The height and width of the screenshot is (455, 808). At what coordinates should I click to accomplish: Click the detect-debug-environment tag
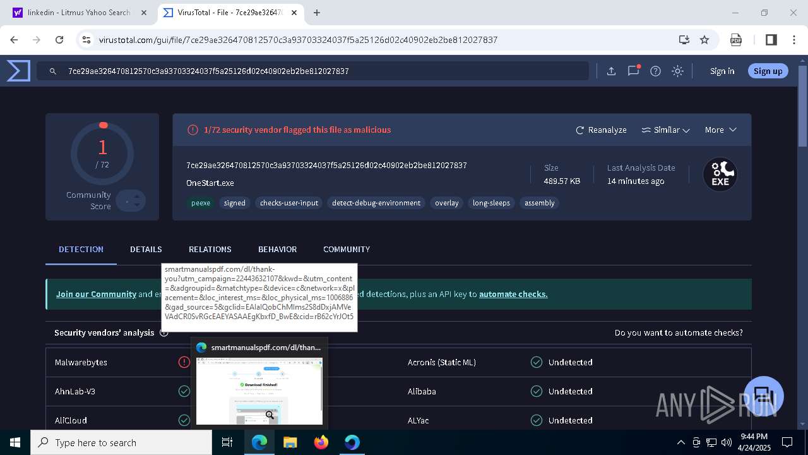[376, 203]
